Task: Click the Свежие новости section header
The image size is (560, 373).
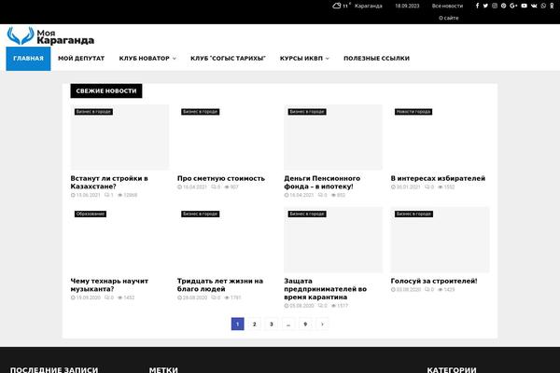Action: click(x=106, y=91)
